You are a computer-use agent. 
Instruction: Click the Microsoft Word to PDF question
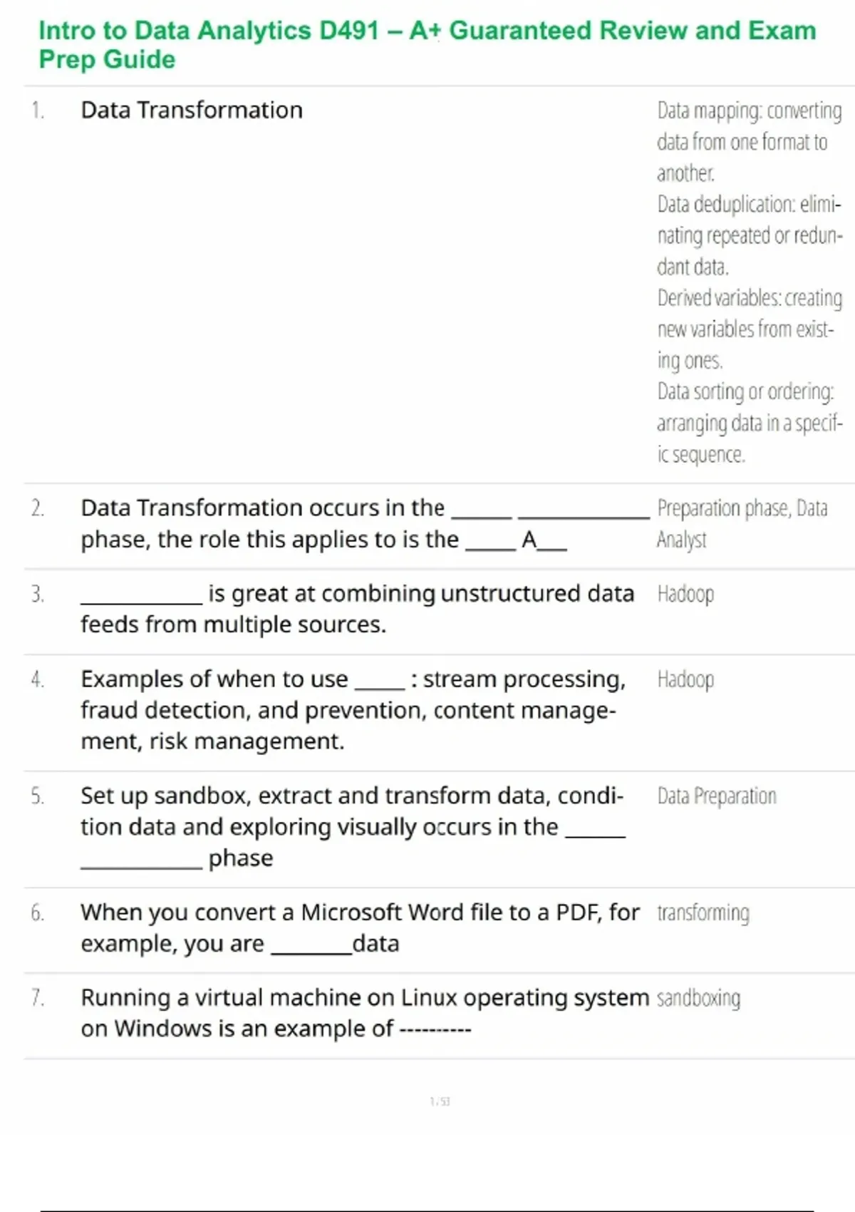tap(360, 928)
